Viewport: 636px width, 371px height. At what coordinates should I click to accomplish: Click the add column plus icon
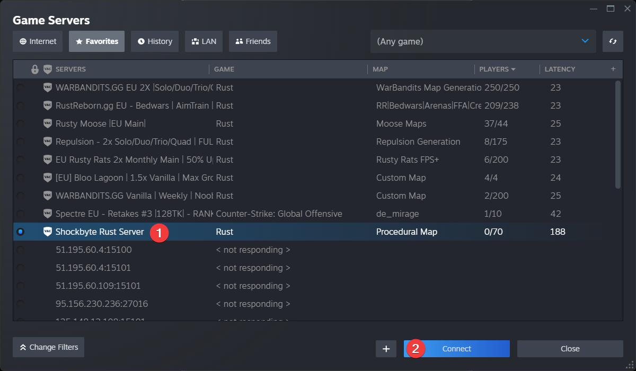pos(613,69)
